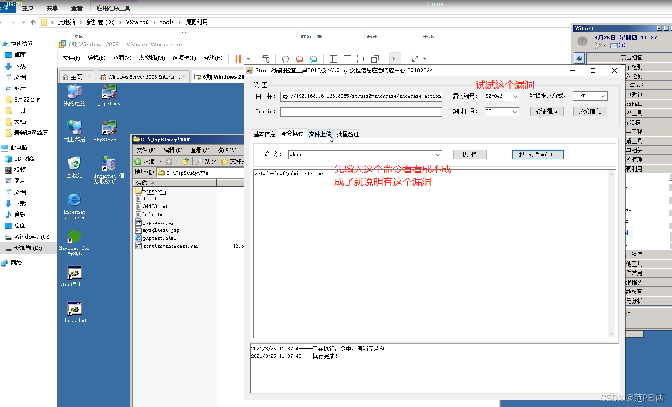Click the Unity mode icon in VMware
The height and width of the screenshot is (407, 672).
375,59
